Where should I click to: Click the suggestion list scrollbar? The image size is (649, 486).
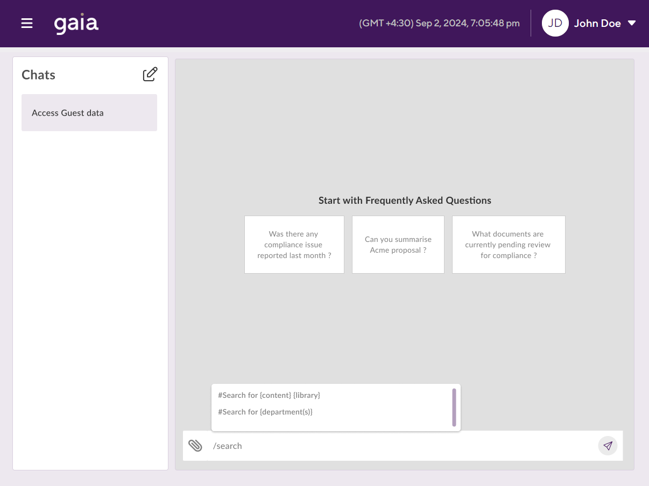[454, 407]
